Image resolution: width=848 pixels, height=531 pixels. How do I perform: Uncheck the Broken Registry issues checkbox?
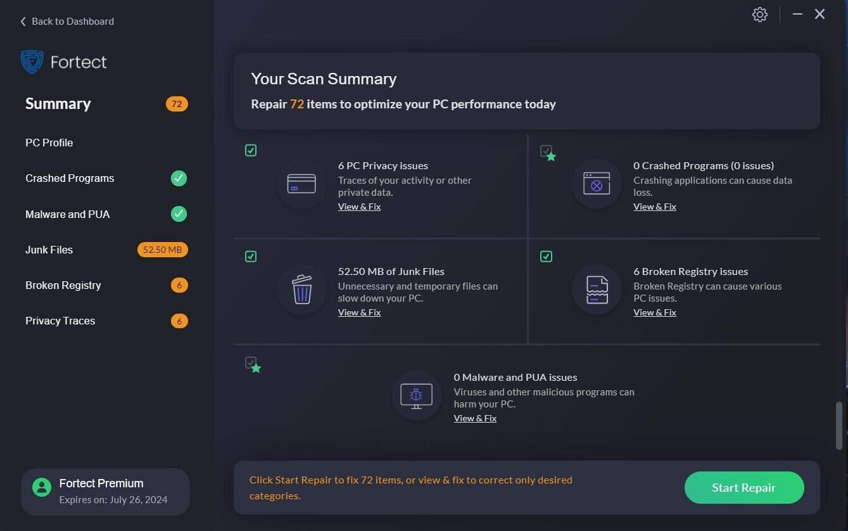pos(546,256)
